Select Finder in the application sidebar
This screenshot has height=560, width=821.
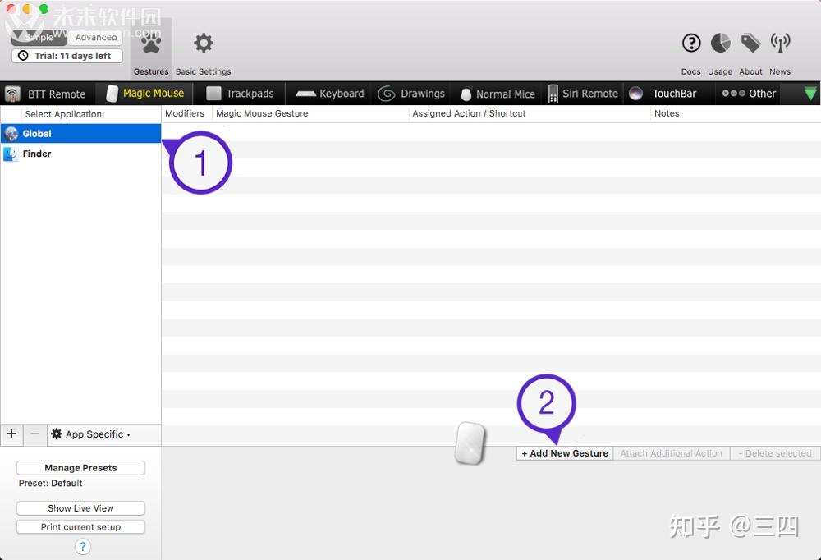pyautogui.click(x=38, y=154)
